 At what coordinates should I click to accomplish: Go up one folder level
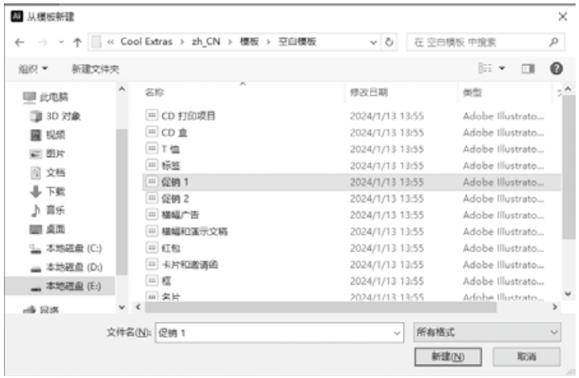(x=77, y=43)
